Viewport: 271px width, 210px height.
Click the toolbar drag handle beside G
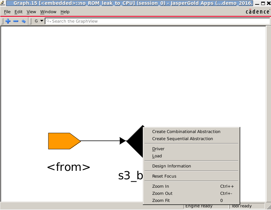pos(30,21)
